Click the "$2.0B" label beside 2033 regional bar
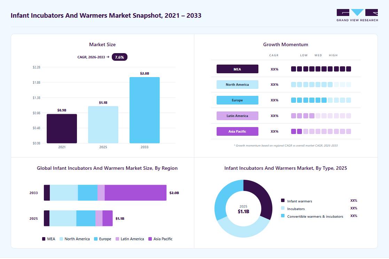Viewport: 389px width, 259px height. click(x=174, y=193)
